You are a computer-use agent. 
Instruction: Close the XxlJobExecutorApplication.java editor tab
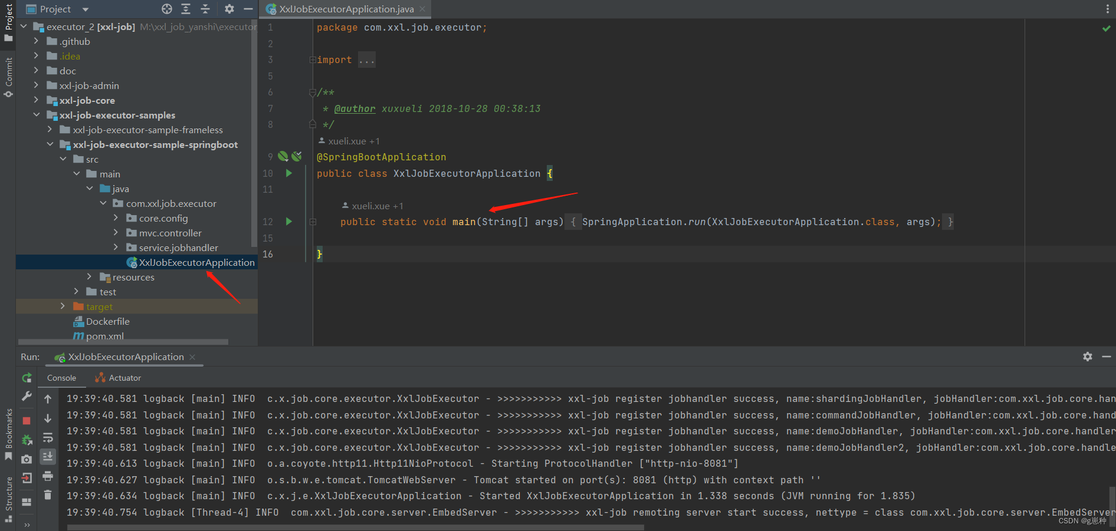tap(422, 9)
